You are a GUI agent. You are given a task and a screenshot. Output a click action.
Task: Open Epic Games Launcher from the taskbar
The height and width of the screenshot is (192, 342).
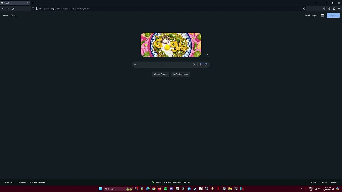pyautogui.click(x=183, y=189)
